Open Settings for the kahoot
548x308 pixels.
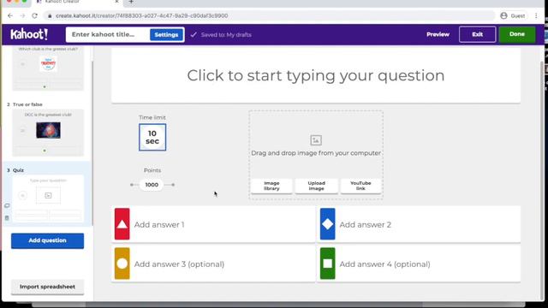tap(166, 34)
